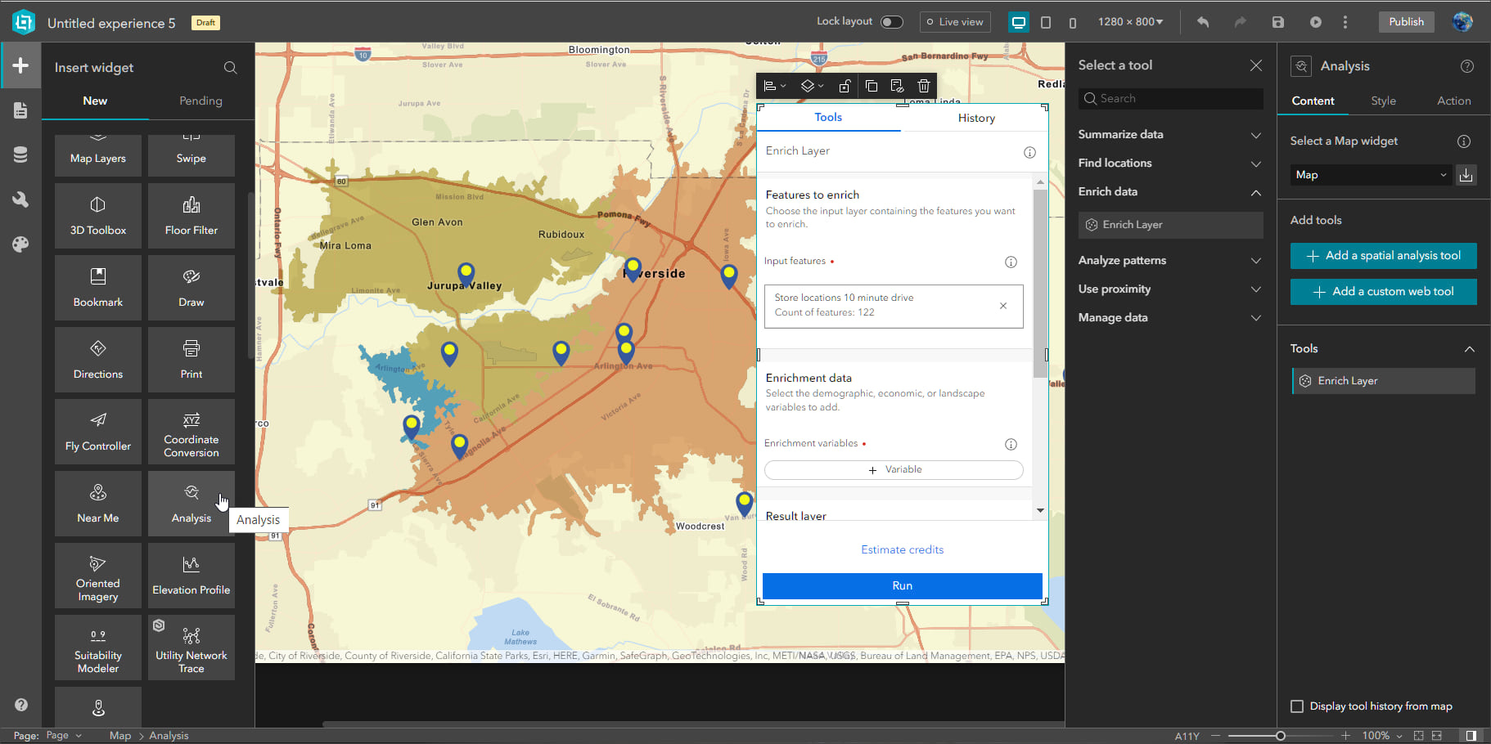
Task: Open the 1280 × 800 resolution dropdown
Action: coord(1130,22)
